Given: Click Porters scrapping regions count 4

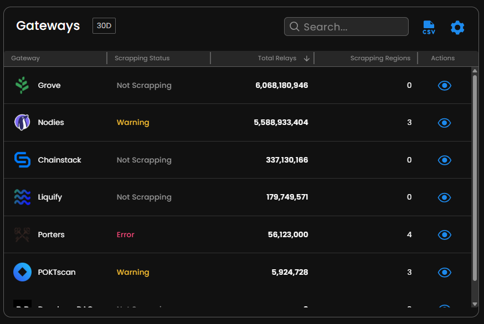Looking at the screenshot, I should [x=409, y=234].
